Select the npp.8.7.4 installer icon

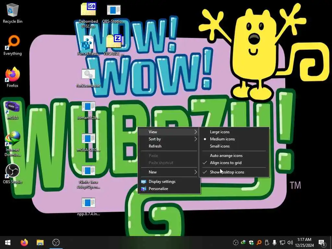[88, 207]
